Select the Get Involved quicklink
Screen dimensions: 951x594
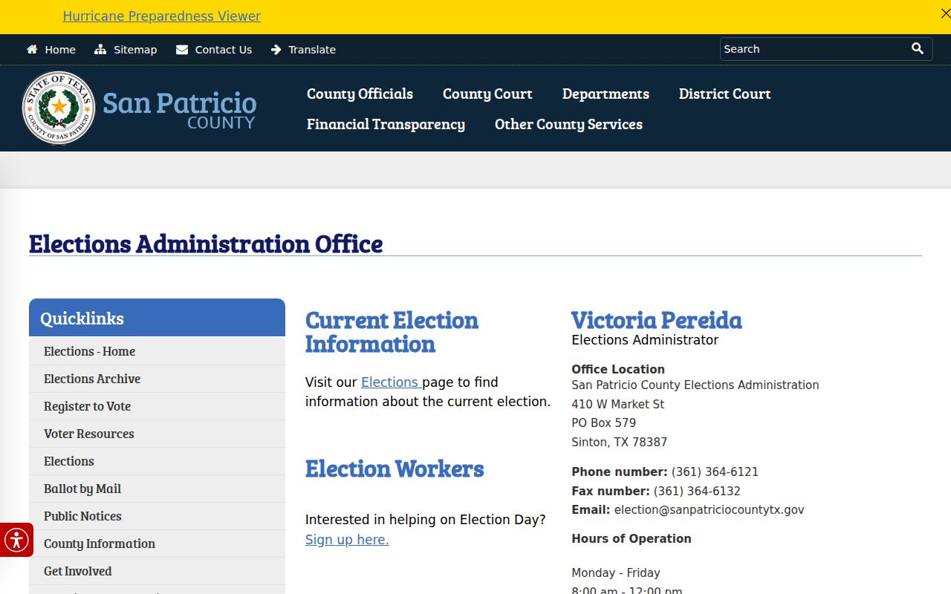tap(157, 571)
